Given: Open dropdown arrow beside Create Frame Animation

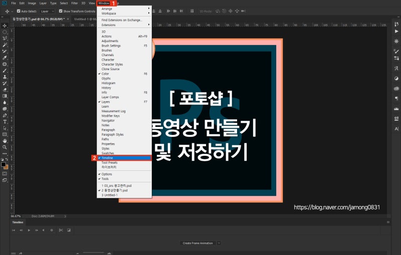Looking at the screenshot, I should tap(219, 243).
